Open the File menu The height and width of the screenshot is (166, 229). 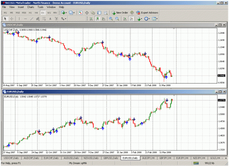click(4, 7)
